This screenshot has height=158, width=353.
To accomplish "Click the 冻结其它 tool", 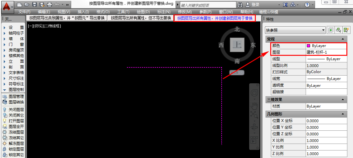I will [13, 138].
